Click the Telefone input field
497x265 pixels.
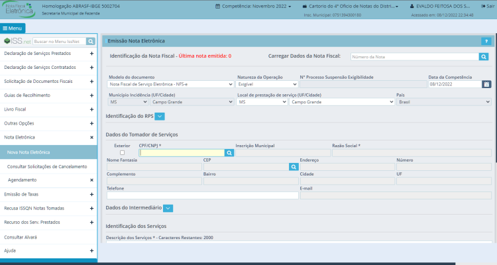coord(203,195)
